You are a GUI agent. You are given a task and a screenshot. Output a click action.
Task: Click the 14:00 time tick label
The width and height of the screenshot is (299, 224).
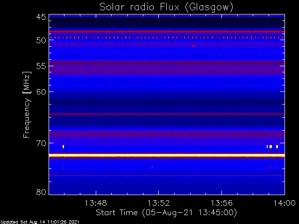(x=285, y=203)
